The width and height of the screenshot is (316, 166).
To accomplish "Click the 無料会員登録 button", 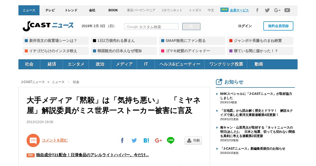I will [x=278, y=26].
